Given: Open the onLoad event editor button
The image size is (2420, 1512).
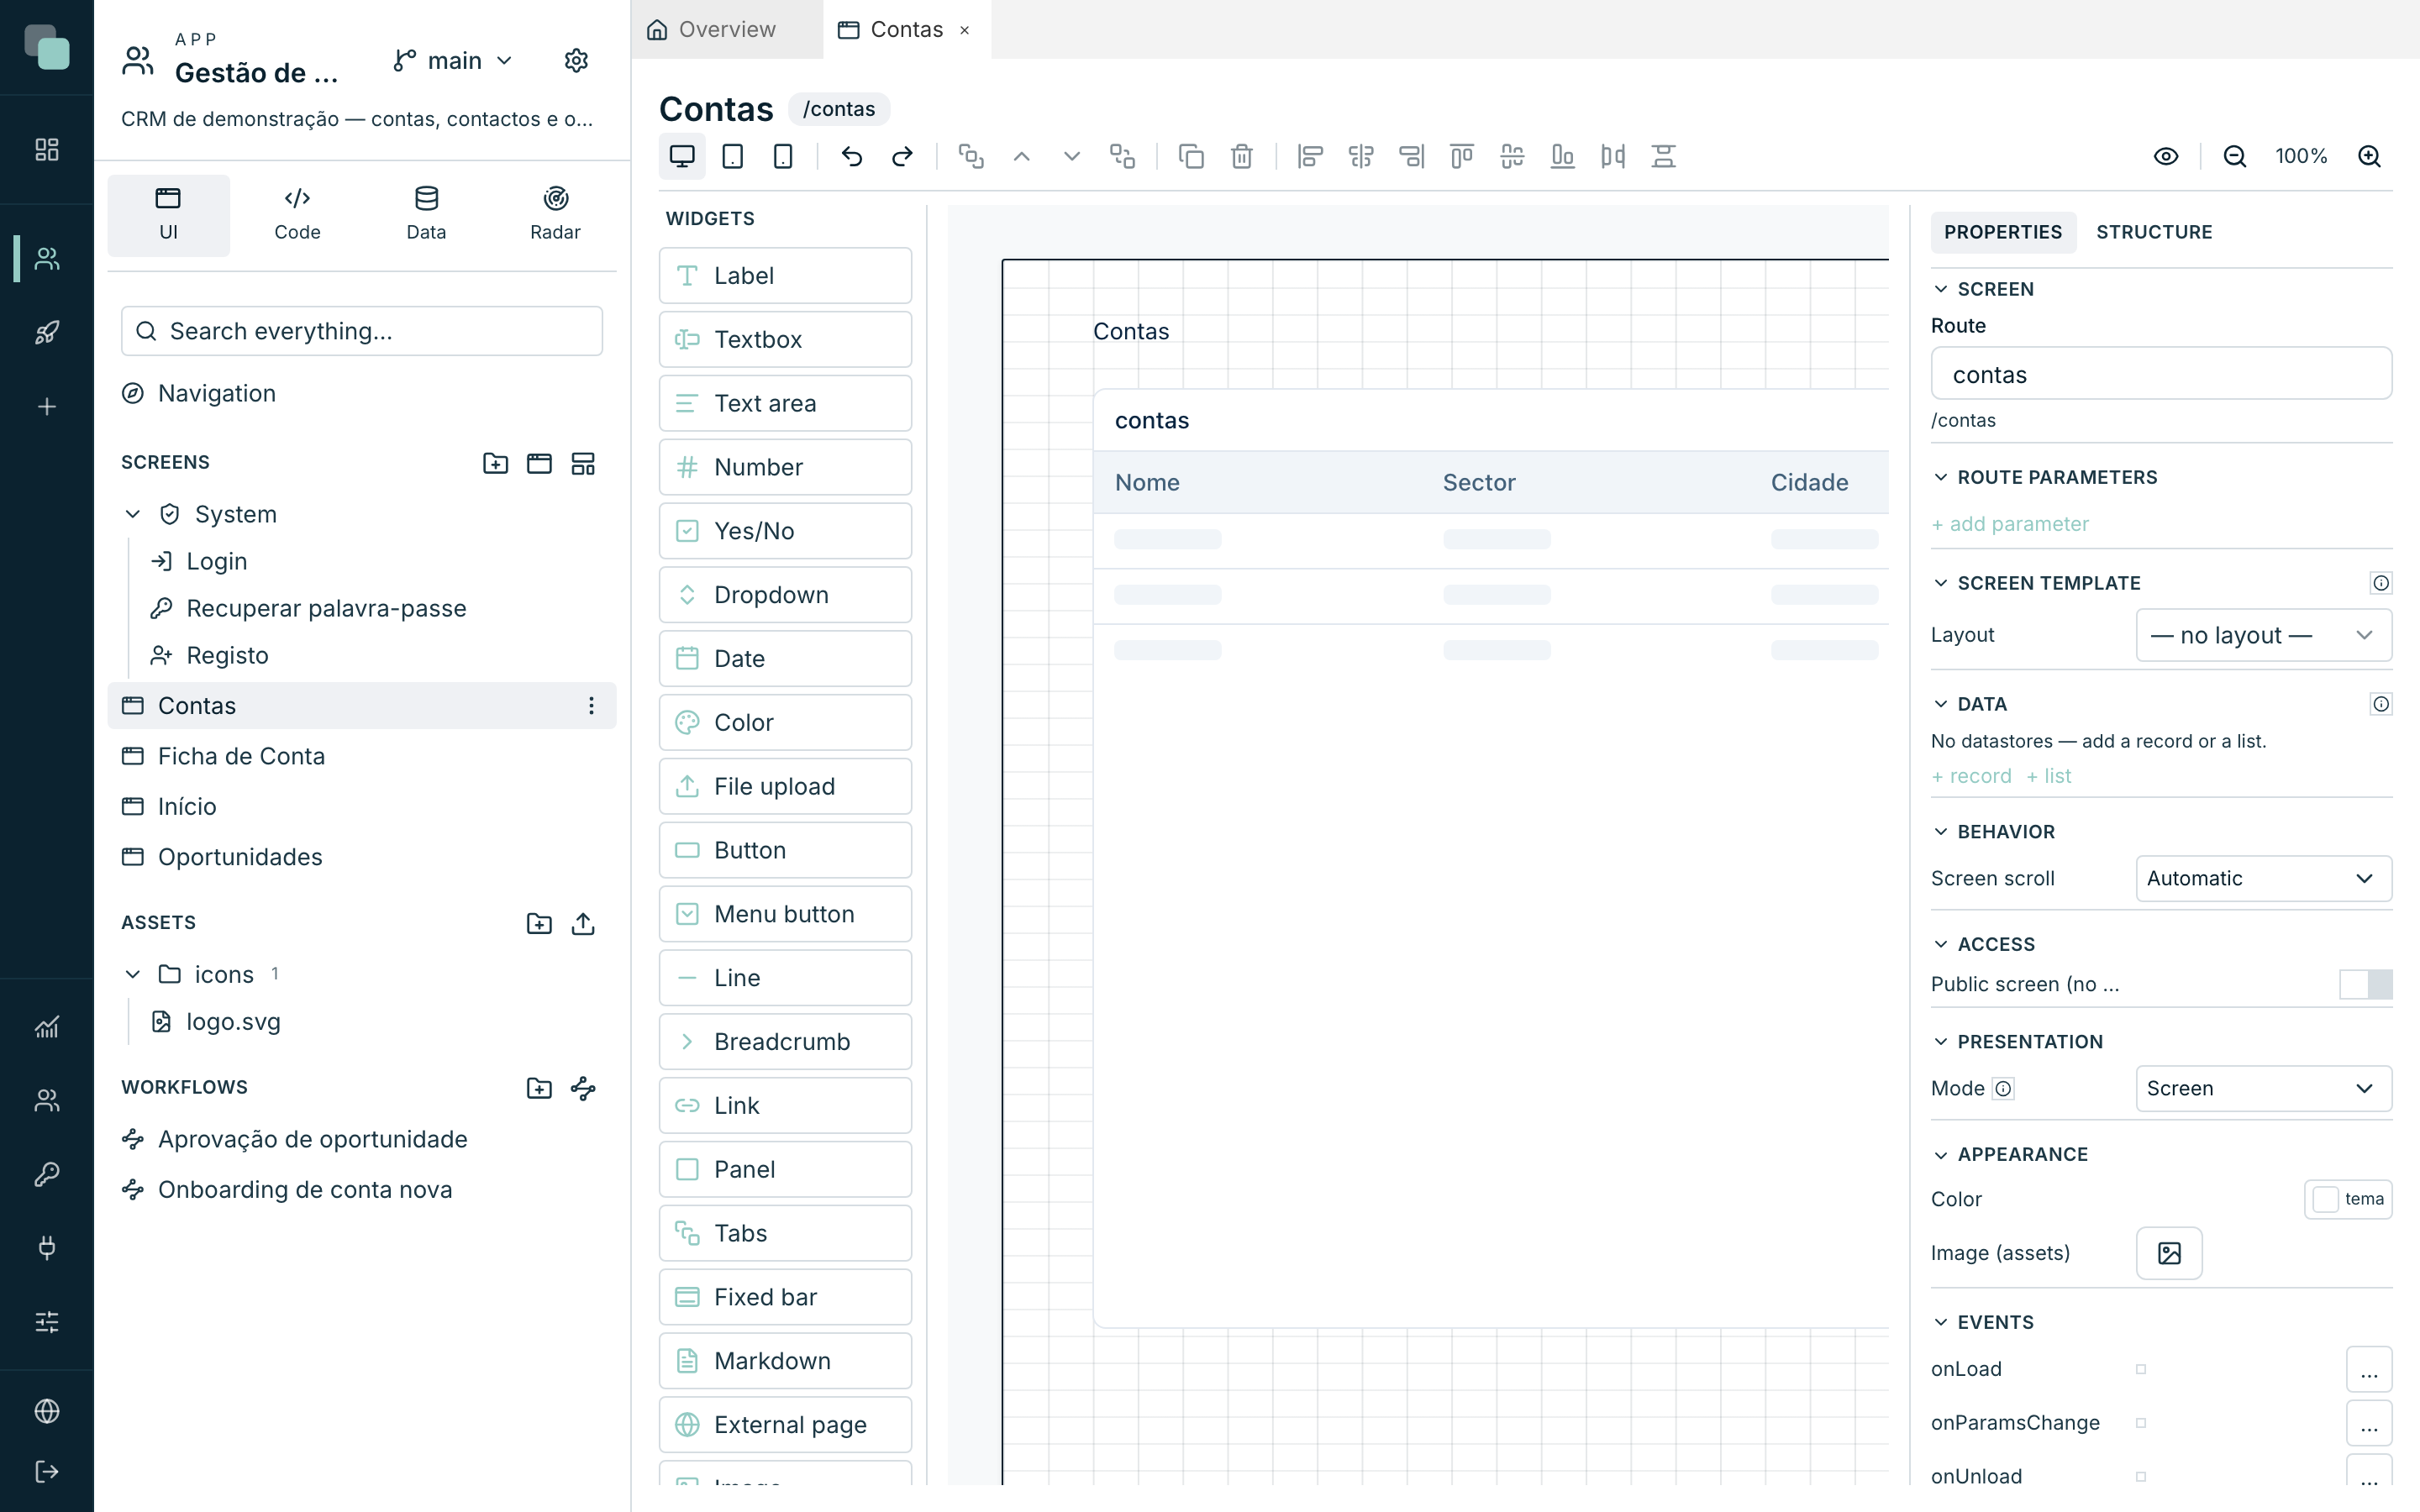Looking at the screenshot, I should (2369, 1369).
